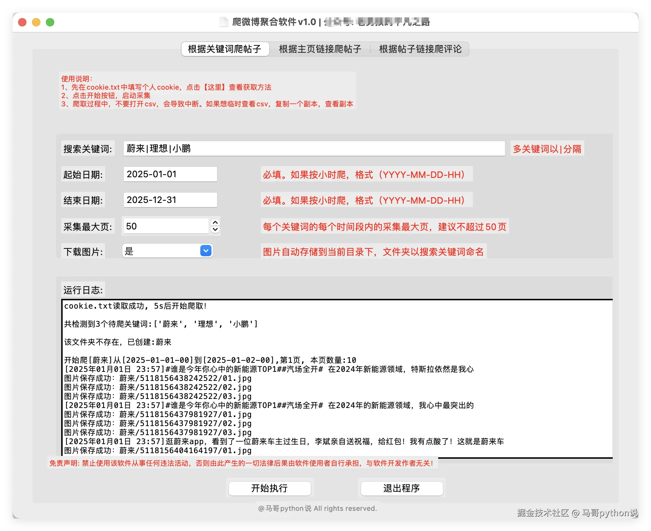Increase 采集最大页 using the up stepper arrow

[x=215, y=222]
